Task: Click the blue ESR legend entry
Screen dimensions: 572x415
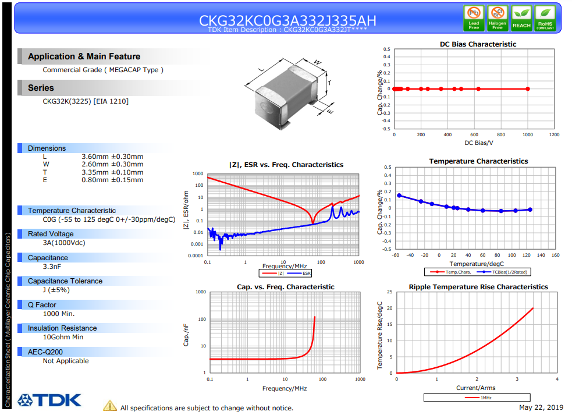Action: 299,273
